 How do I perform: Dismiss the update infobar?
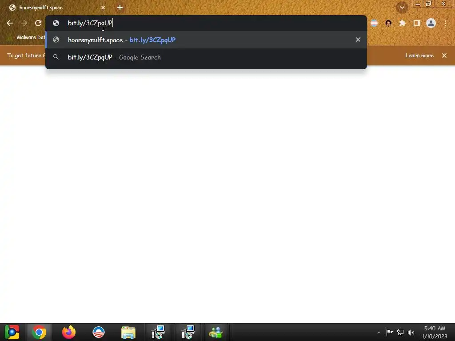click(444, 56)
